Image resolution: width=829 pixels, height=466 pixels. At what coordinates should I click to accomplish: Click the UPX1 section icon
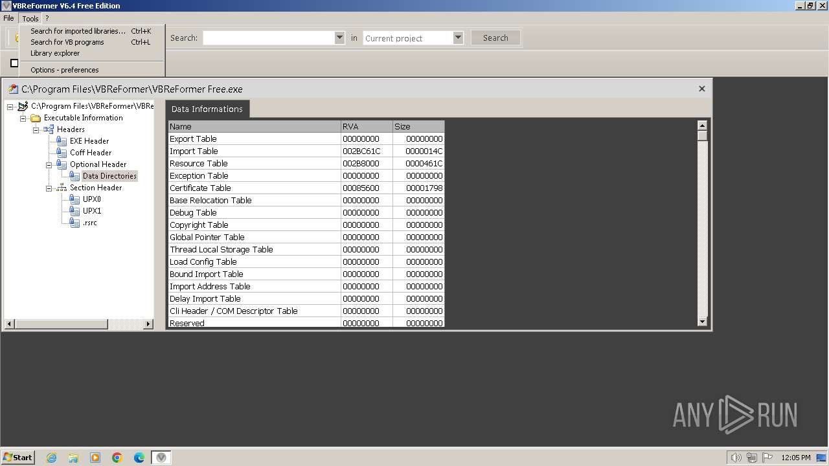point(74,211)
